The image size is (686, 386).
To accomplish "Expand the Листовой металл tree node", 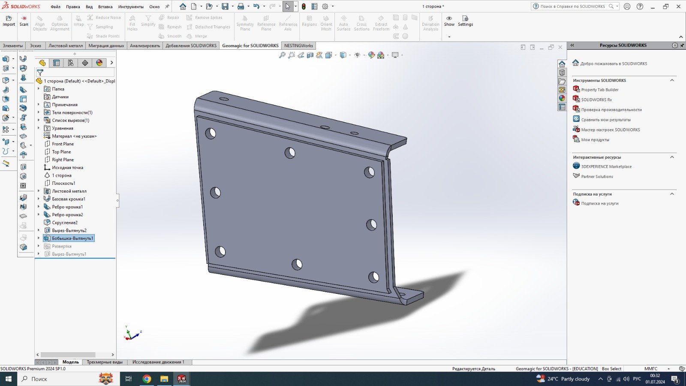I will pyautogui.click(x=39, y=191).
